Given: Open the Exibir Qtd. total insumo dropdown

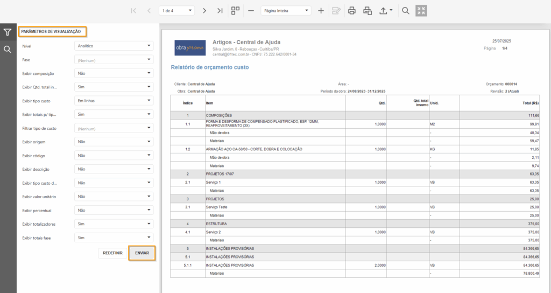Looking at the screenshot, I should (x=114, y=87).
